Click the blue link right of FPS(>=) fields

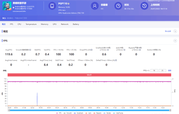[x=170, y=70]
